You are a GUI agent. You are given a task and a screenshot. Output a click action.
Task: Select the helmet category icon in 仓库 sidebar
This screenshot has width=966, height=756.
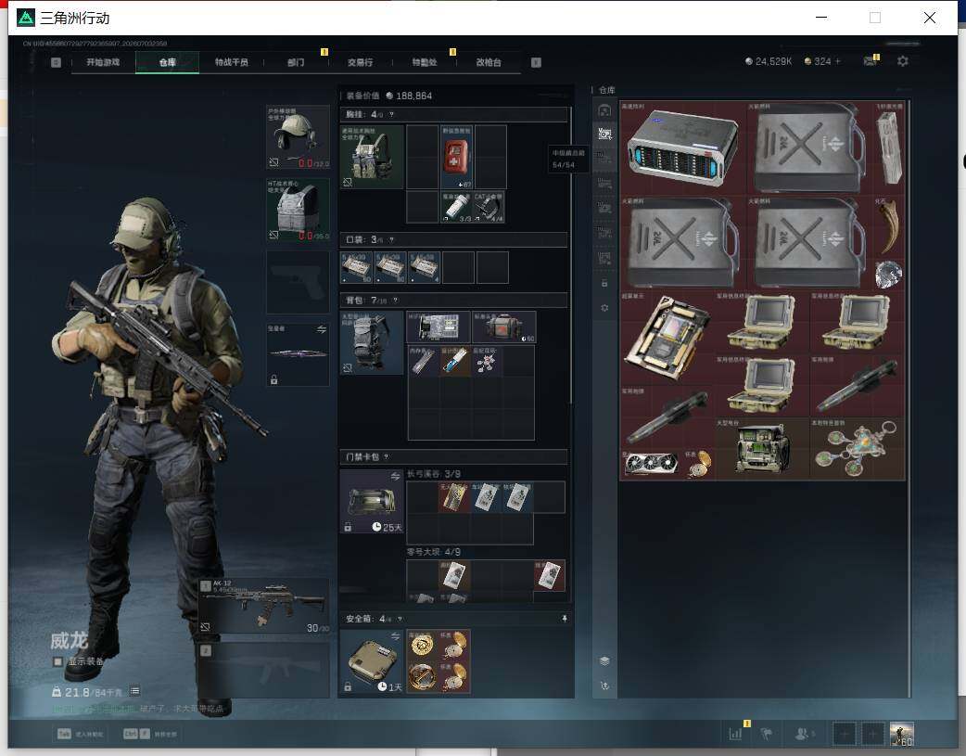pyautogui.click(x=604, y=110)
